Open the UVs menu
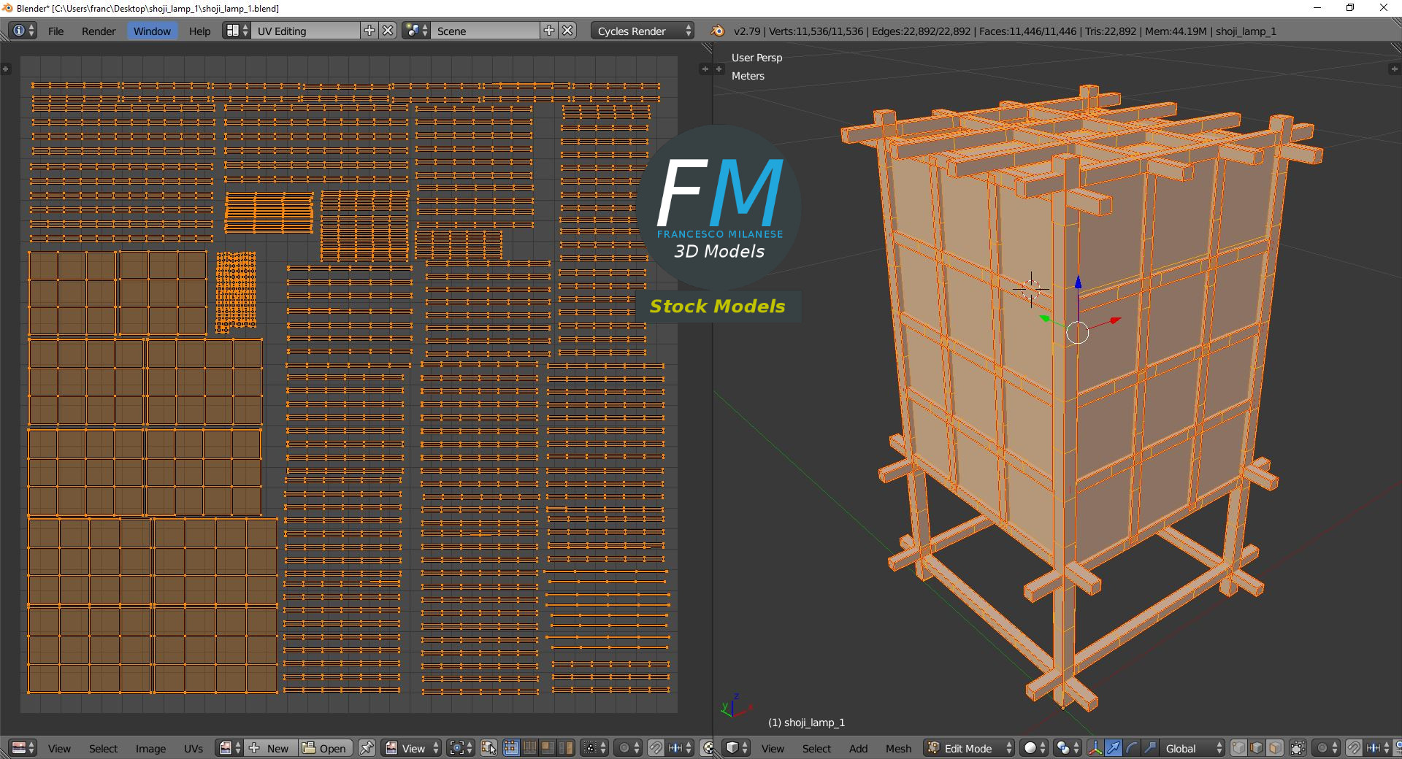This screenshot has width=1402, height=759. (194, 748)
